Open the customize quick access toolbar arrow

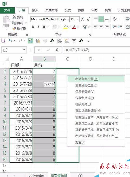coord(89,41)
